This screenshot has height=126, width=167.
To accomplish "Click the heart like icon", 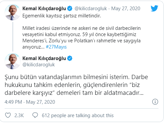I will (x=8, y=115).
